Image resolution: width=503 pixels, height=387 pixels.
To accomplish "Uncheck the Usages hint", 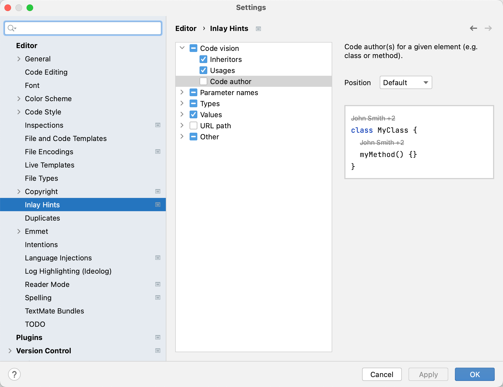I will coord(203,70).
